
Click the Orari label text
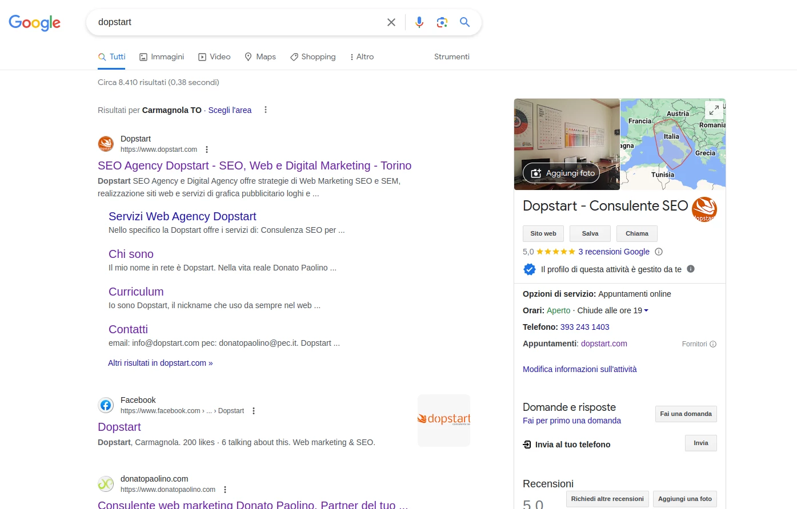click(x=534, y=310)
